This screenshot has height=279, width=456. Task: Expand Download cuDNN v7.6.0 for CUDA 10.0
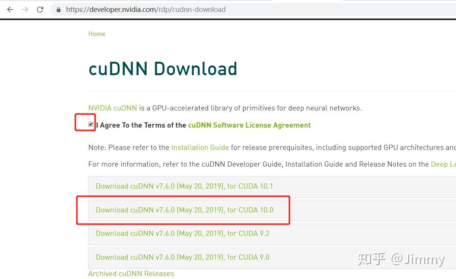click(x=272, y=210)
